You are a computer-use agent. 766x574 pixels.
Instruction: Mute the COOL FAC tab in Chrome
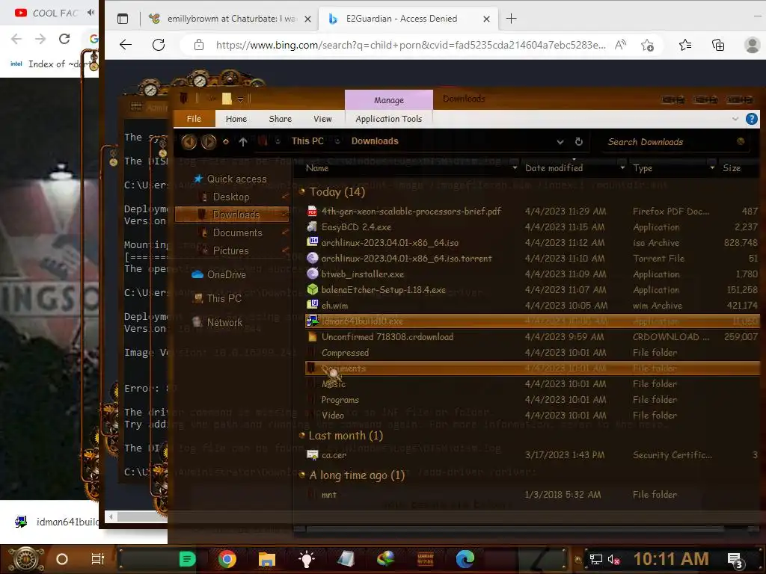[x=91, y=13]
